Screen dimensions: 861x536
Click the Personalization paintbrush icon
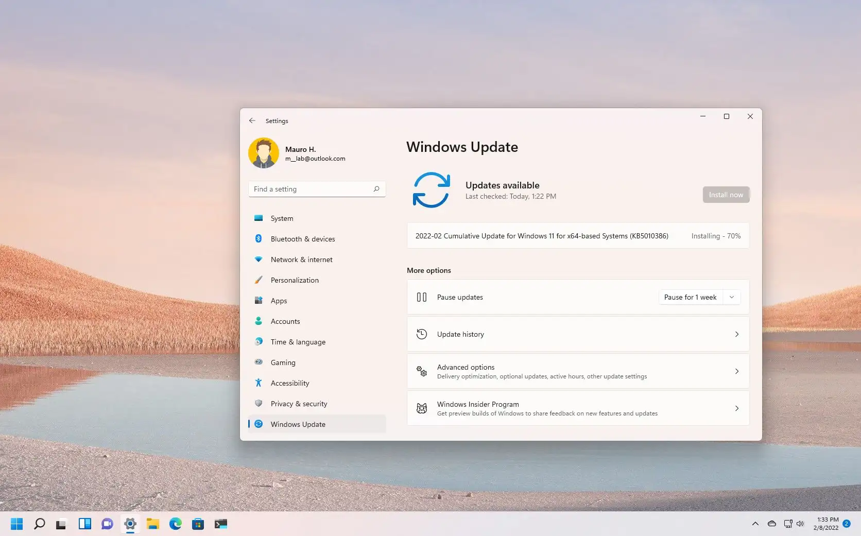(x=259, y=280)
